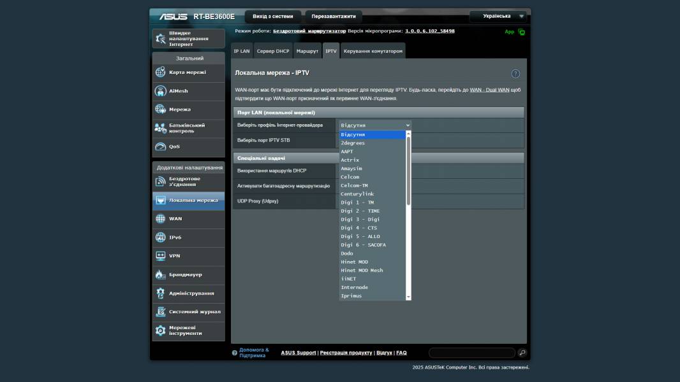Viewport: 680px width, 382px height.
Task: Select Digi 2 - TIME profile
Action: pyautogui.click(x=373, y=211)
